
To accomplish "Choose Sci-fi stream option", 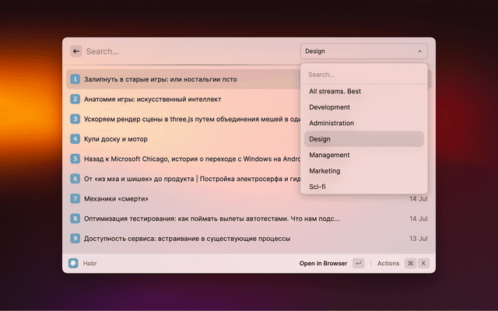I will click(317, 187).
